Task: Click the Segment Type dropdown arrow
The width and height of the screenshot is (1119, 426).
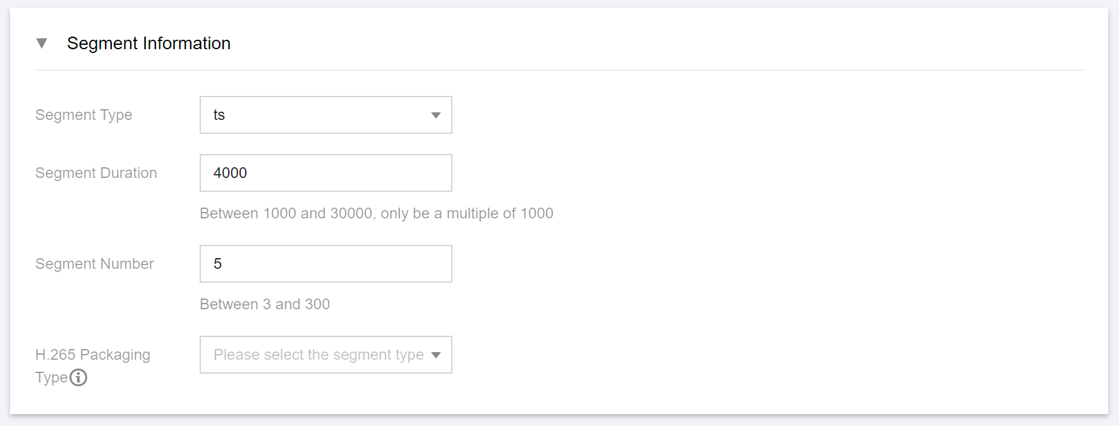Action: pos(435,115)
